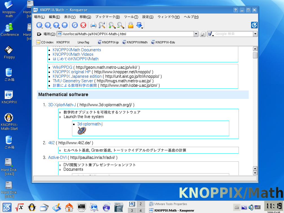Follow the KNOPPIX original HP link
Image resolution: width=284 pixels, height=213 pixels.
point(71,72)
